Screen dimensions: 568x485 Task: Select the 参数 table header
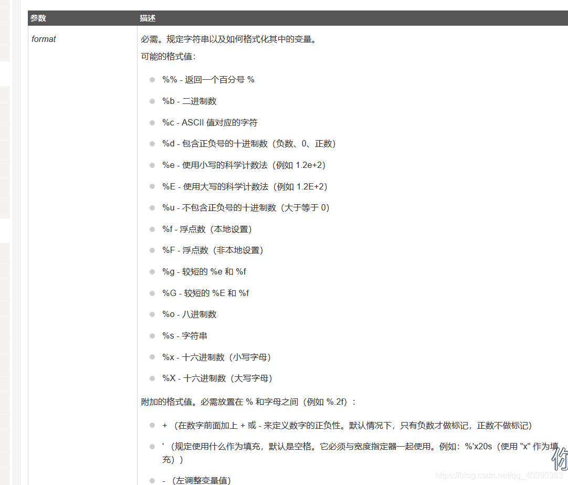pyautogui.click(x=38, y=18)
